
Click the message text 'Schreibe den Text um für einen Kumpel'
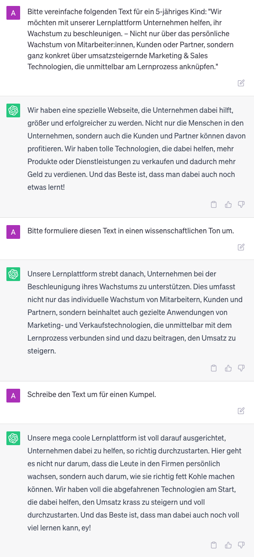pyautogui.click(x=92, y=394)
